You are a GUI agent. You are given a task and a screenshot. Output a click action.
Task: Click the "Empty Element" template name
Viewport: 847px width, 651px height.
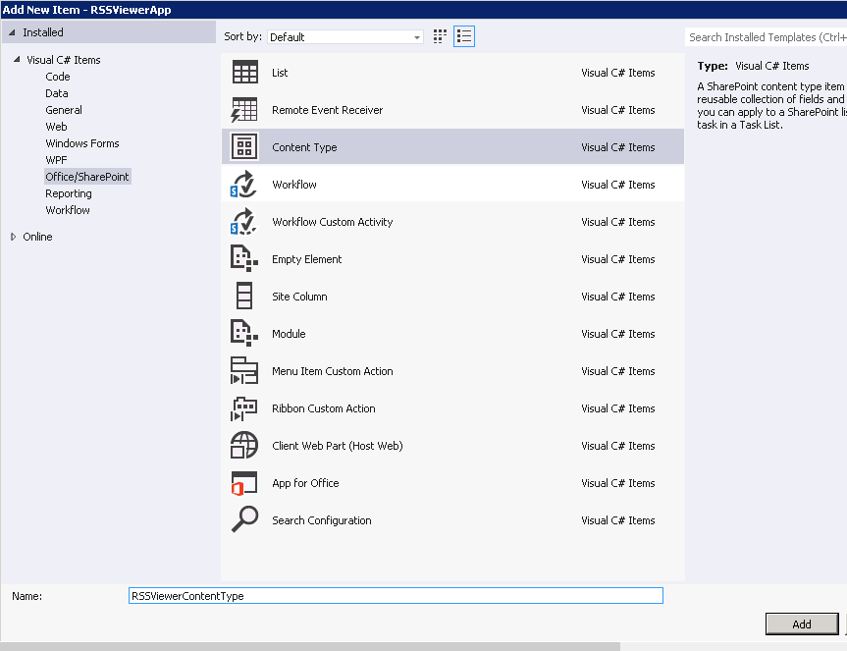(x=307, y=259)
